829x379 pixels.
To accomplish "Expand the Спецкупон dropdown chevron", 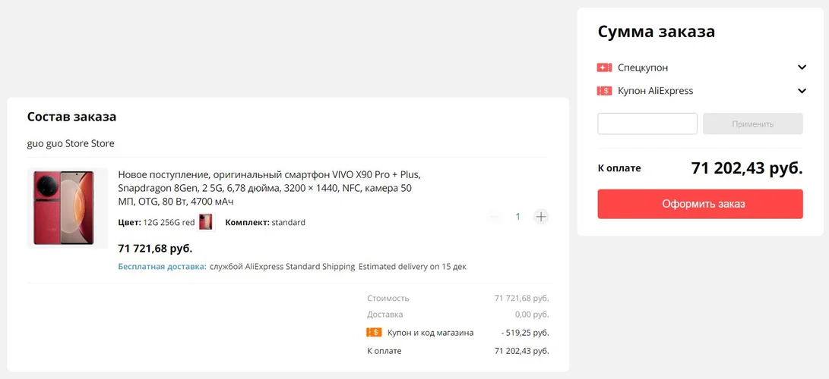I will click(802, 67).
